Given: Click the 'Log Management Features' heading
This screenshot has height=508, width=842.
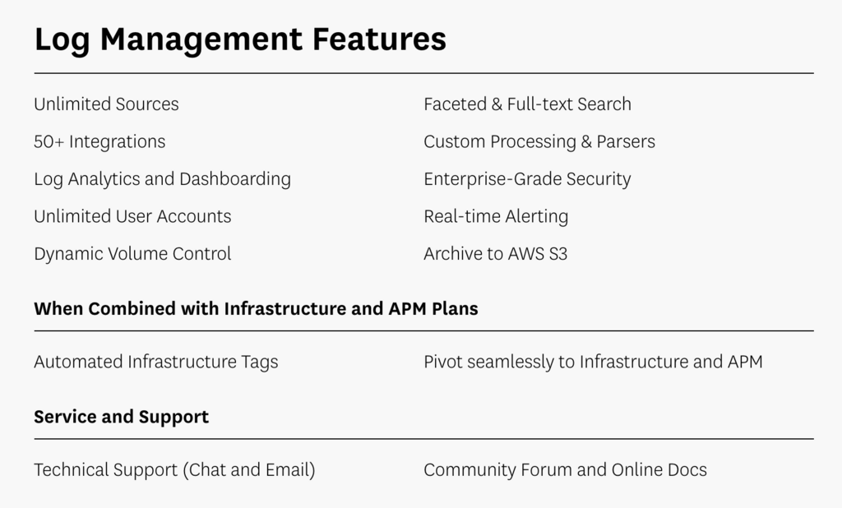Looking at the screenshot, I should 240,39.
